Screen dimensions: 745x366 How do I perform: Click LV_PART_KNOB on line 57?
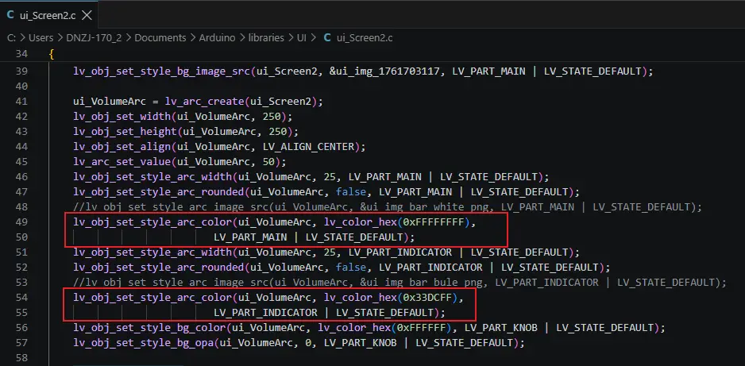[x=360, y=343]
